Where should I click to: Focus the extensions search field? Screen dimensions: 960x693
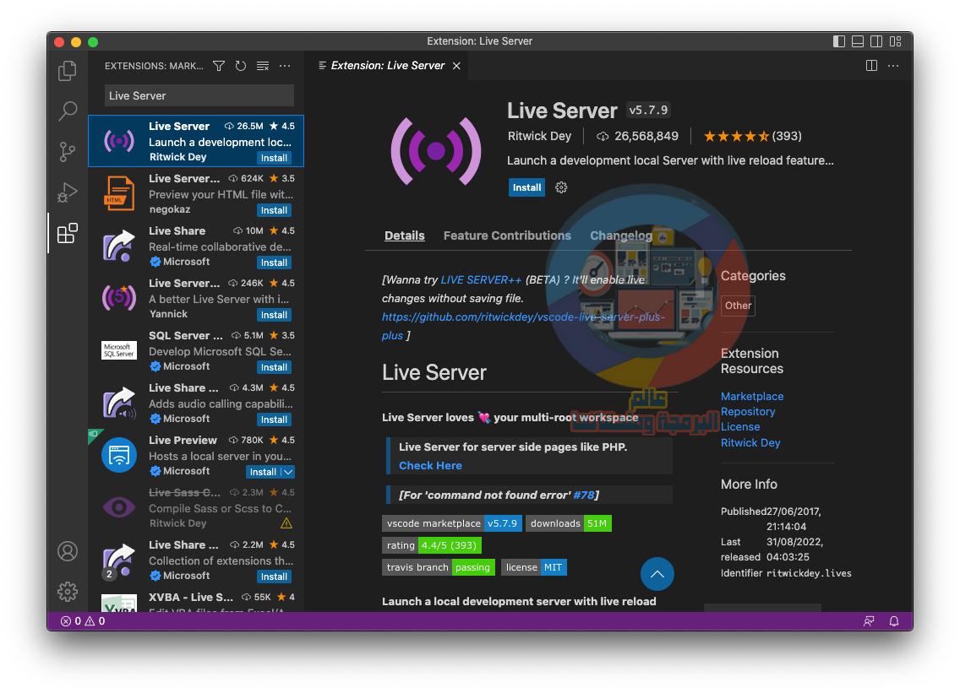tap(199, 95)
